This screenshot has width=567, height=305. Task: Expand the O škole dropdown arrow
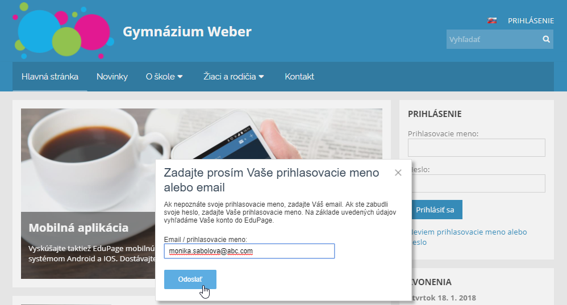click(x=180, y=77)
